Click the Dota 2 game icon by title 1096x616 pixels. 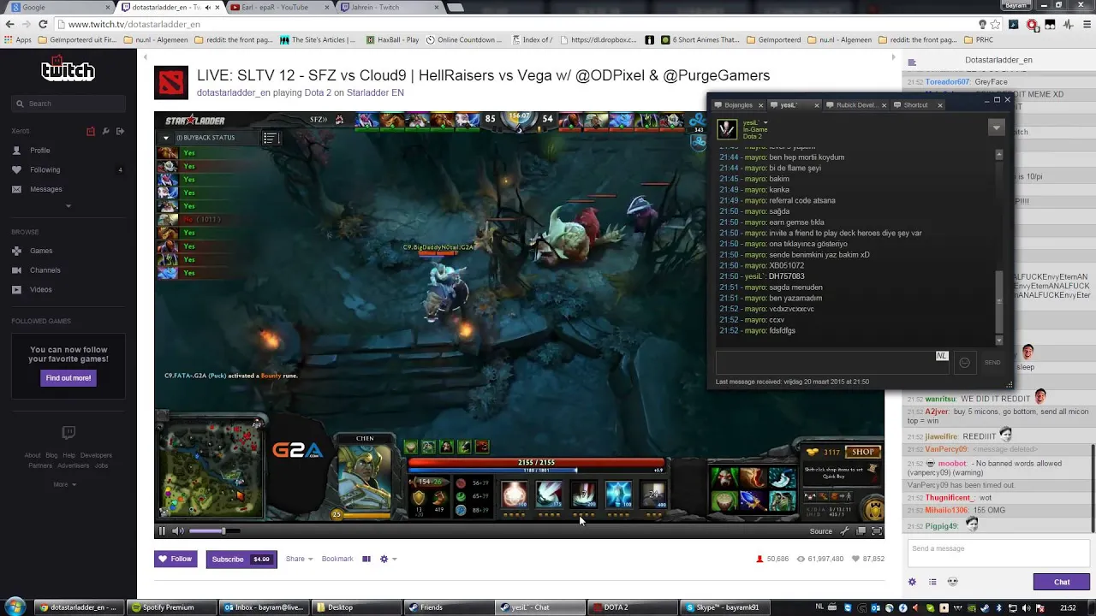pyautogui.click(x=171, y=83)
